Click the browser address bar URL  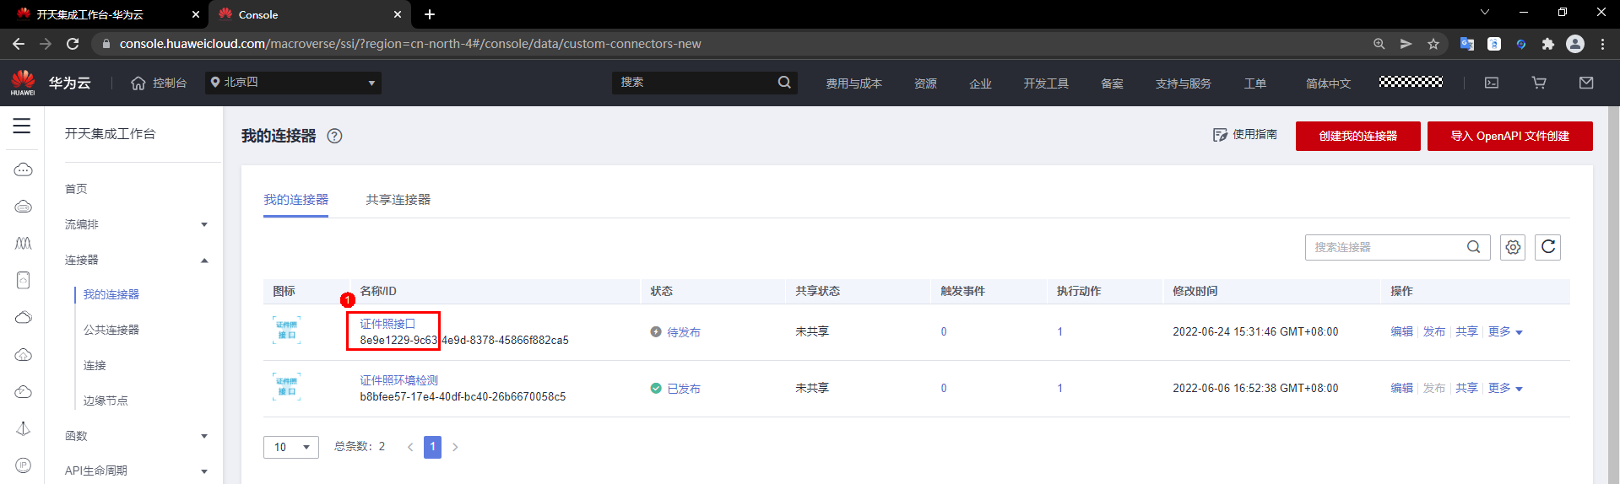tap(410, 44)
